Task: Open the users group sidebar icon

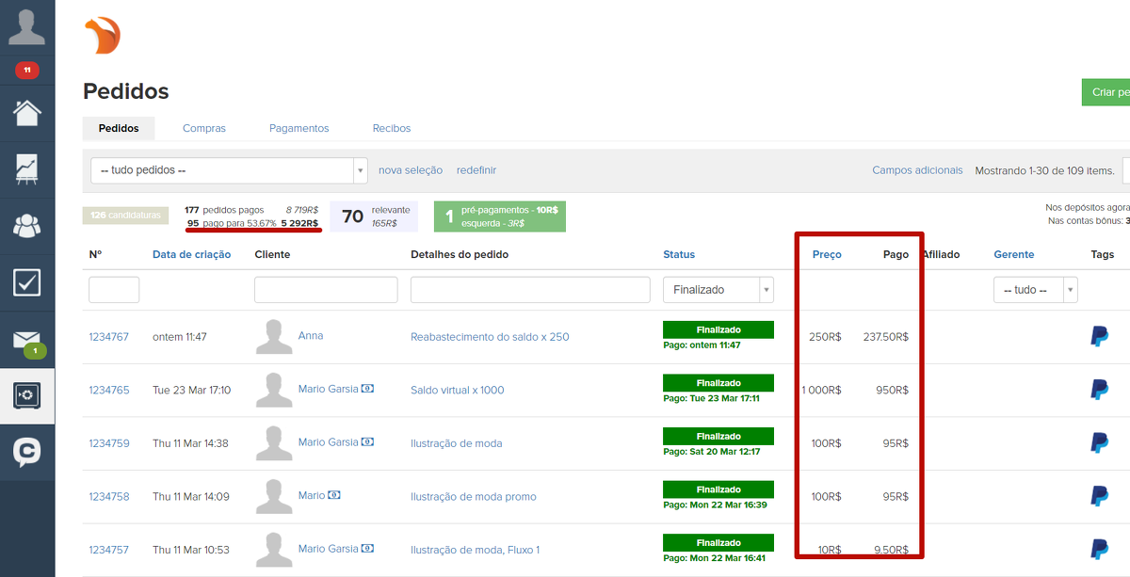Action: coord(26,226)
